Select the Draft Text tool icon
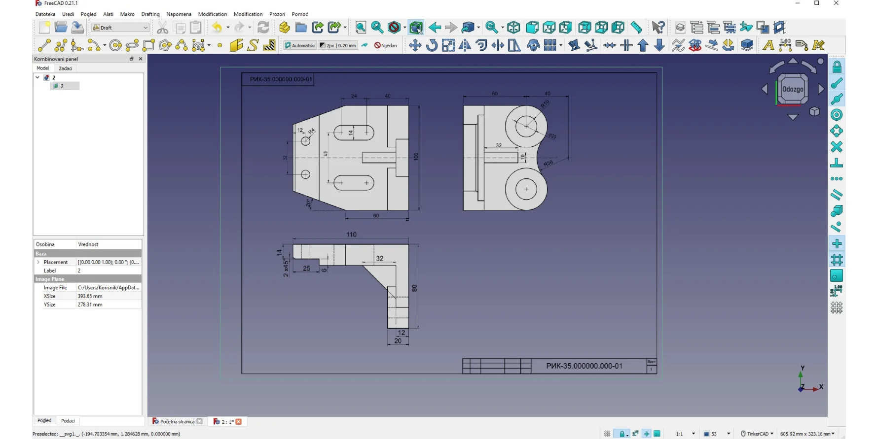The image size is (878, 439). click(768, 45)
